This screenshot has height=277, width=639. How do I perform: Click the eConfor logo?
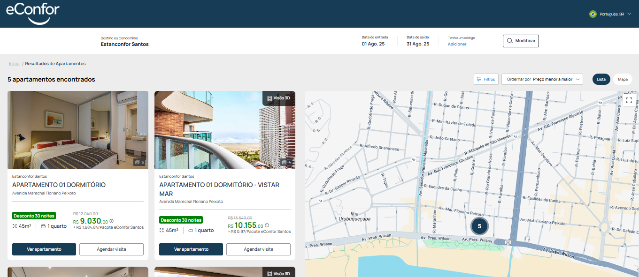point(33,14)
